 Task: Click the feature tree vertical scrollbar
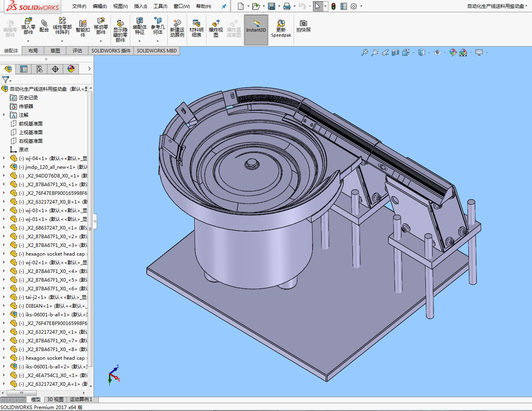90,229
